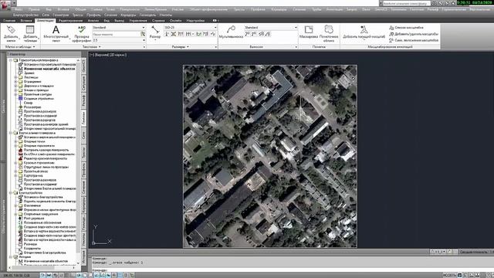The height and width of the screenshot is (278, 494).
Task: Click third small dimension icon in Размеры row
Action: pyautogui.click(x=181, y=34)
